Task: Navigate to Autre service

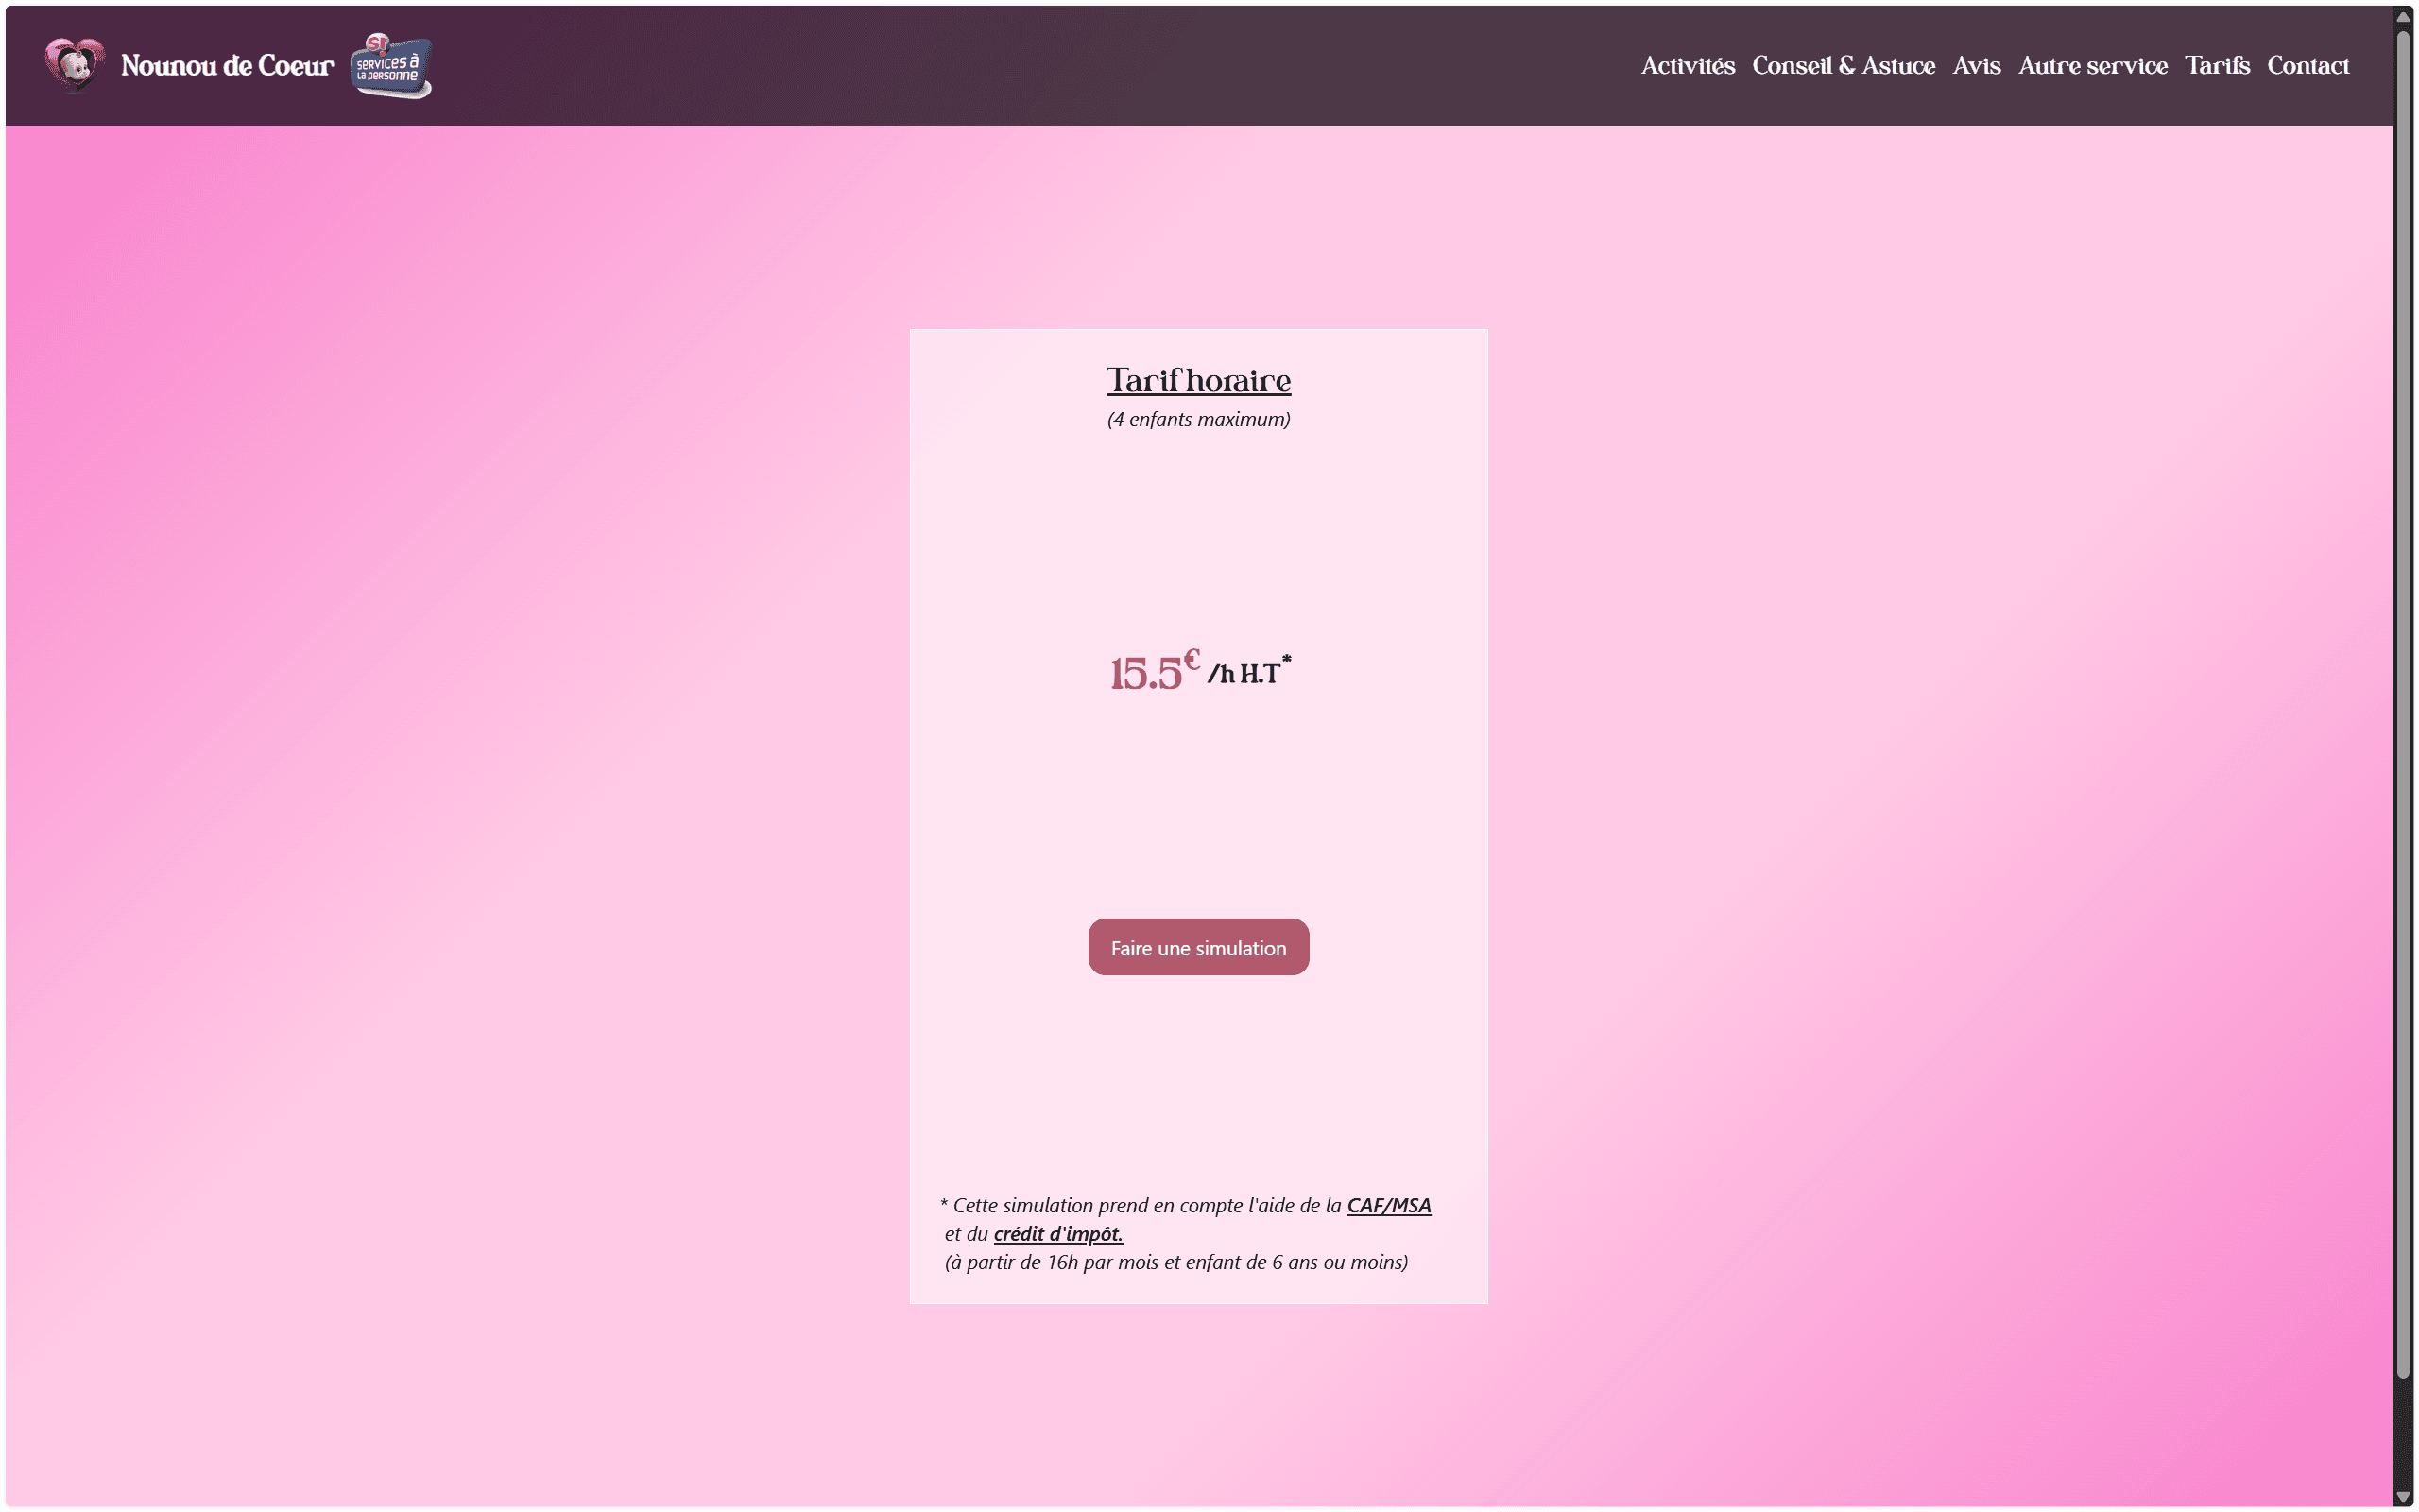Action: tap(2092, 66)
